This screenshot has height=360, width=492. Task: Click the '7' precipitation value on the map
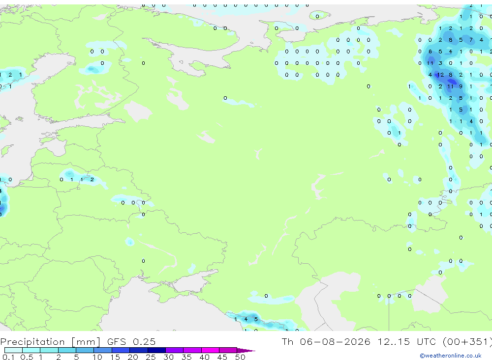pos(471,40)
